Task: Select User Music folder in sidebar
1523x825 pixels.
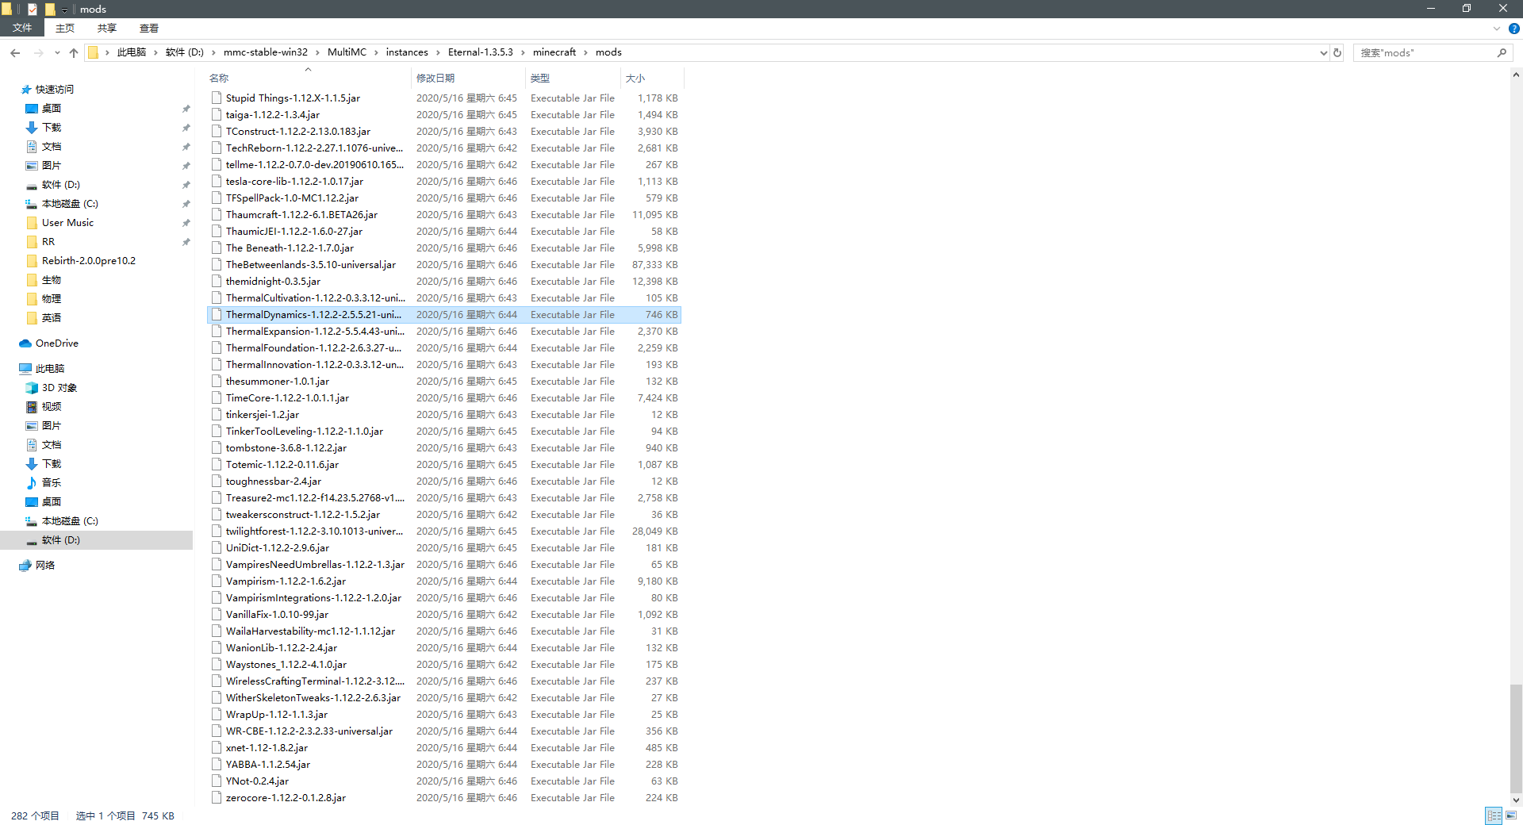Action: coord(67,223)
